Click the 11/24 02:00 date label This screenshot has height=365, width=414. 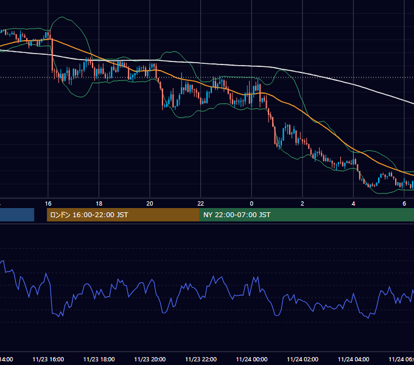point(303,359)
